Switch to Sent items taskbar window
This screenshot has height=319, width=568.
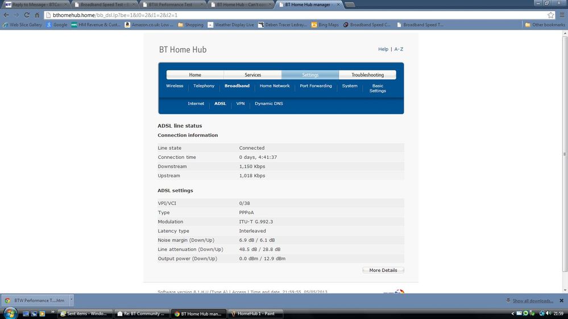point(84,313)
